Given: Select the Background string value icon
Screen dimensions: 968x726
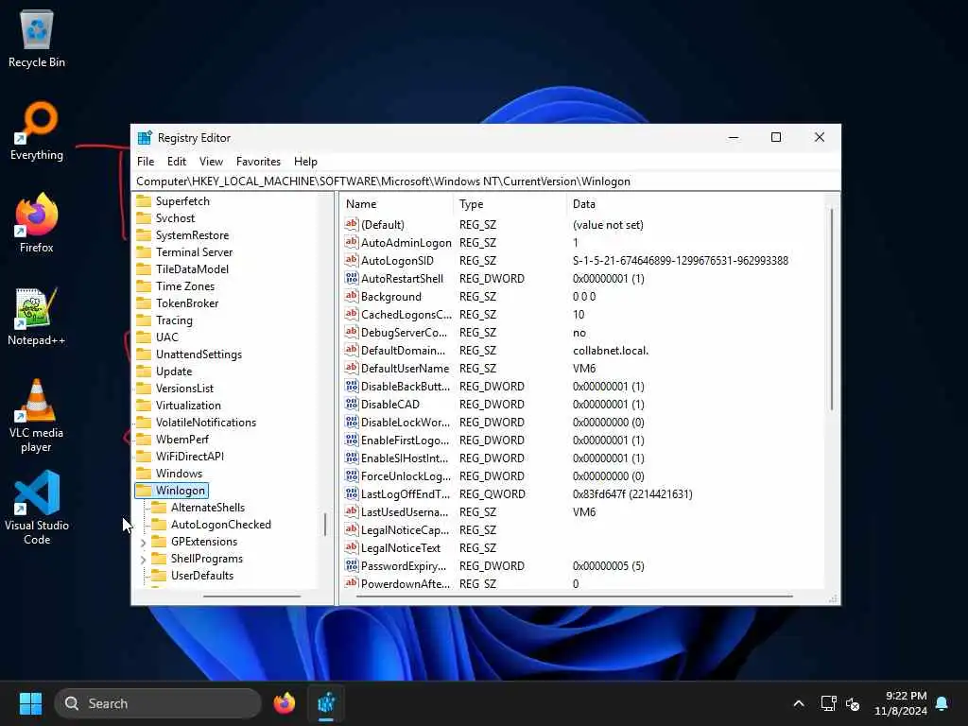Looking at the screenshot, I should pyautogui.click(x=352, y=296).
